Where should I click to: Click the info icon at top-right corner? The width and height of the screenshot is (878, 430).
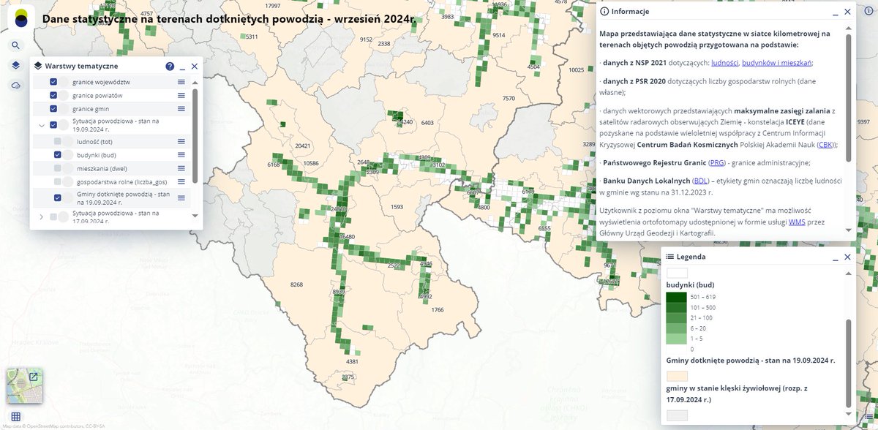[x=870, y=11]
